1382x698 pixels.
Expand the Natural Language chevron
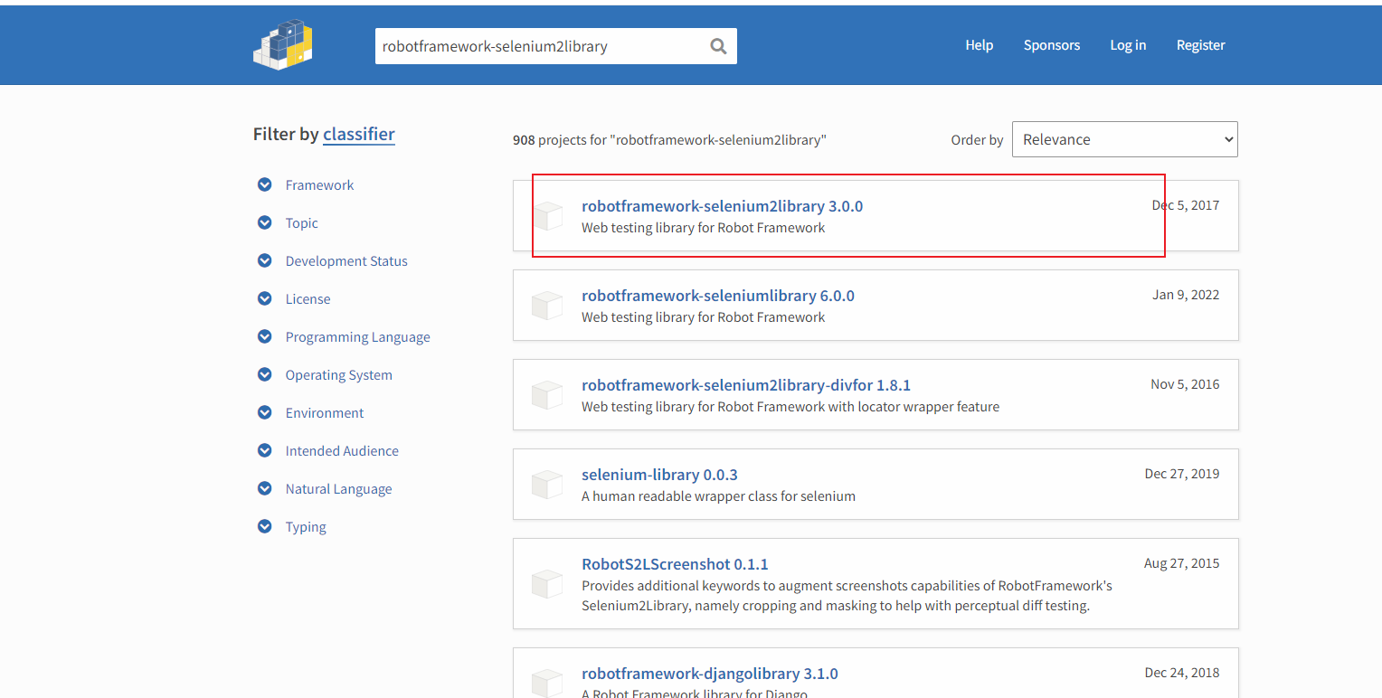pyautogui.click(x=264, y=488)
